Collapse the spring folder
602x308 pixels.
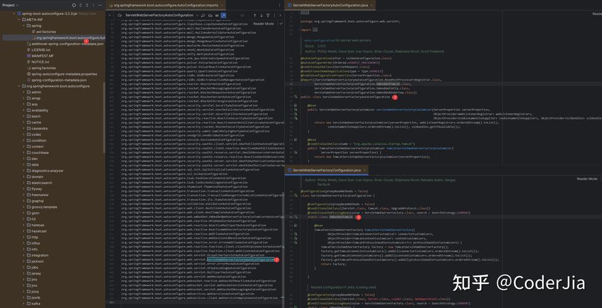[24, 26]
